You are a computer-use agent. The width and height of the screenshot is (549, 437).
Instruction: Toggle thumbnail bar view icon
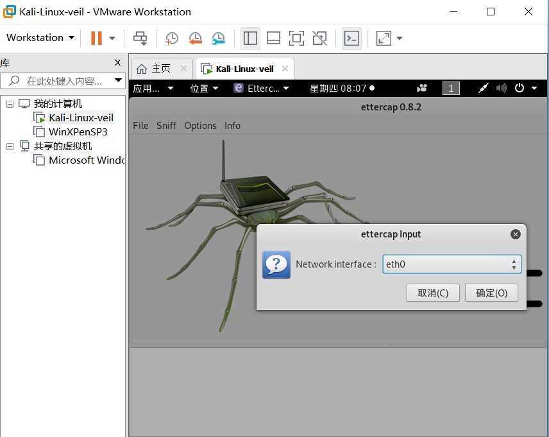pos(273,38)
